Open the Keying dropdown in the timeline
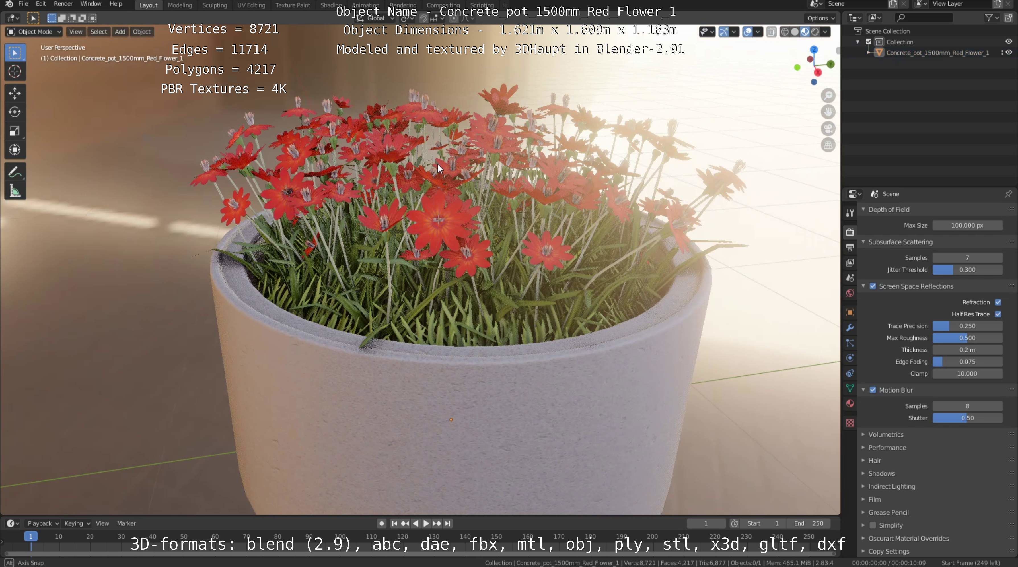 (77, 523)
